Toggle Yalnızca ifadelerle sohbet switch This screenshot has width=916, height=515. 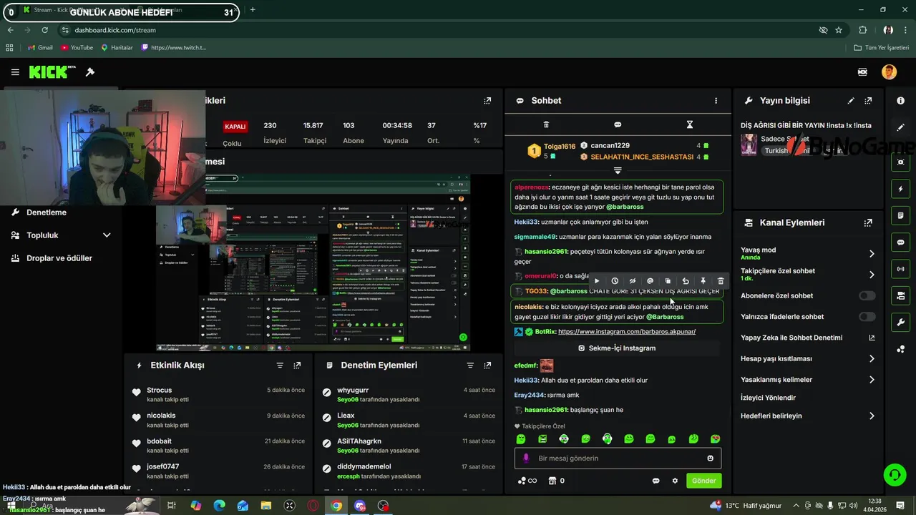[x=867, y=317]
